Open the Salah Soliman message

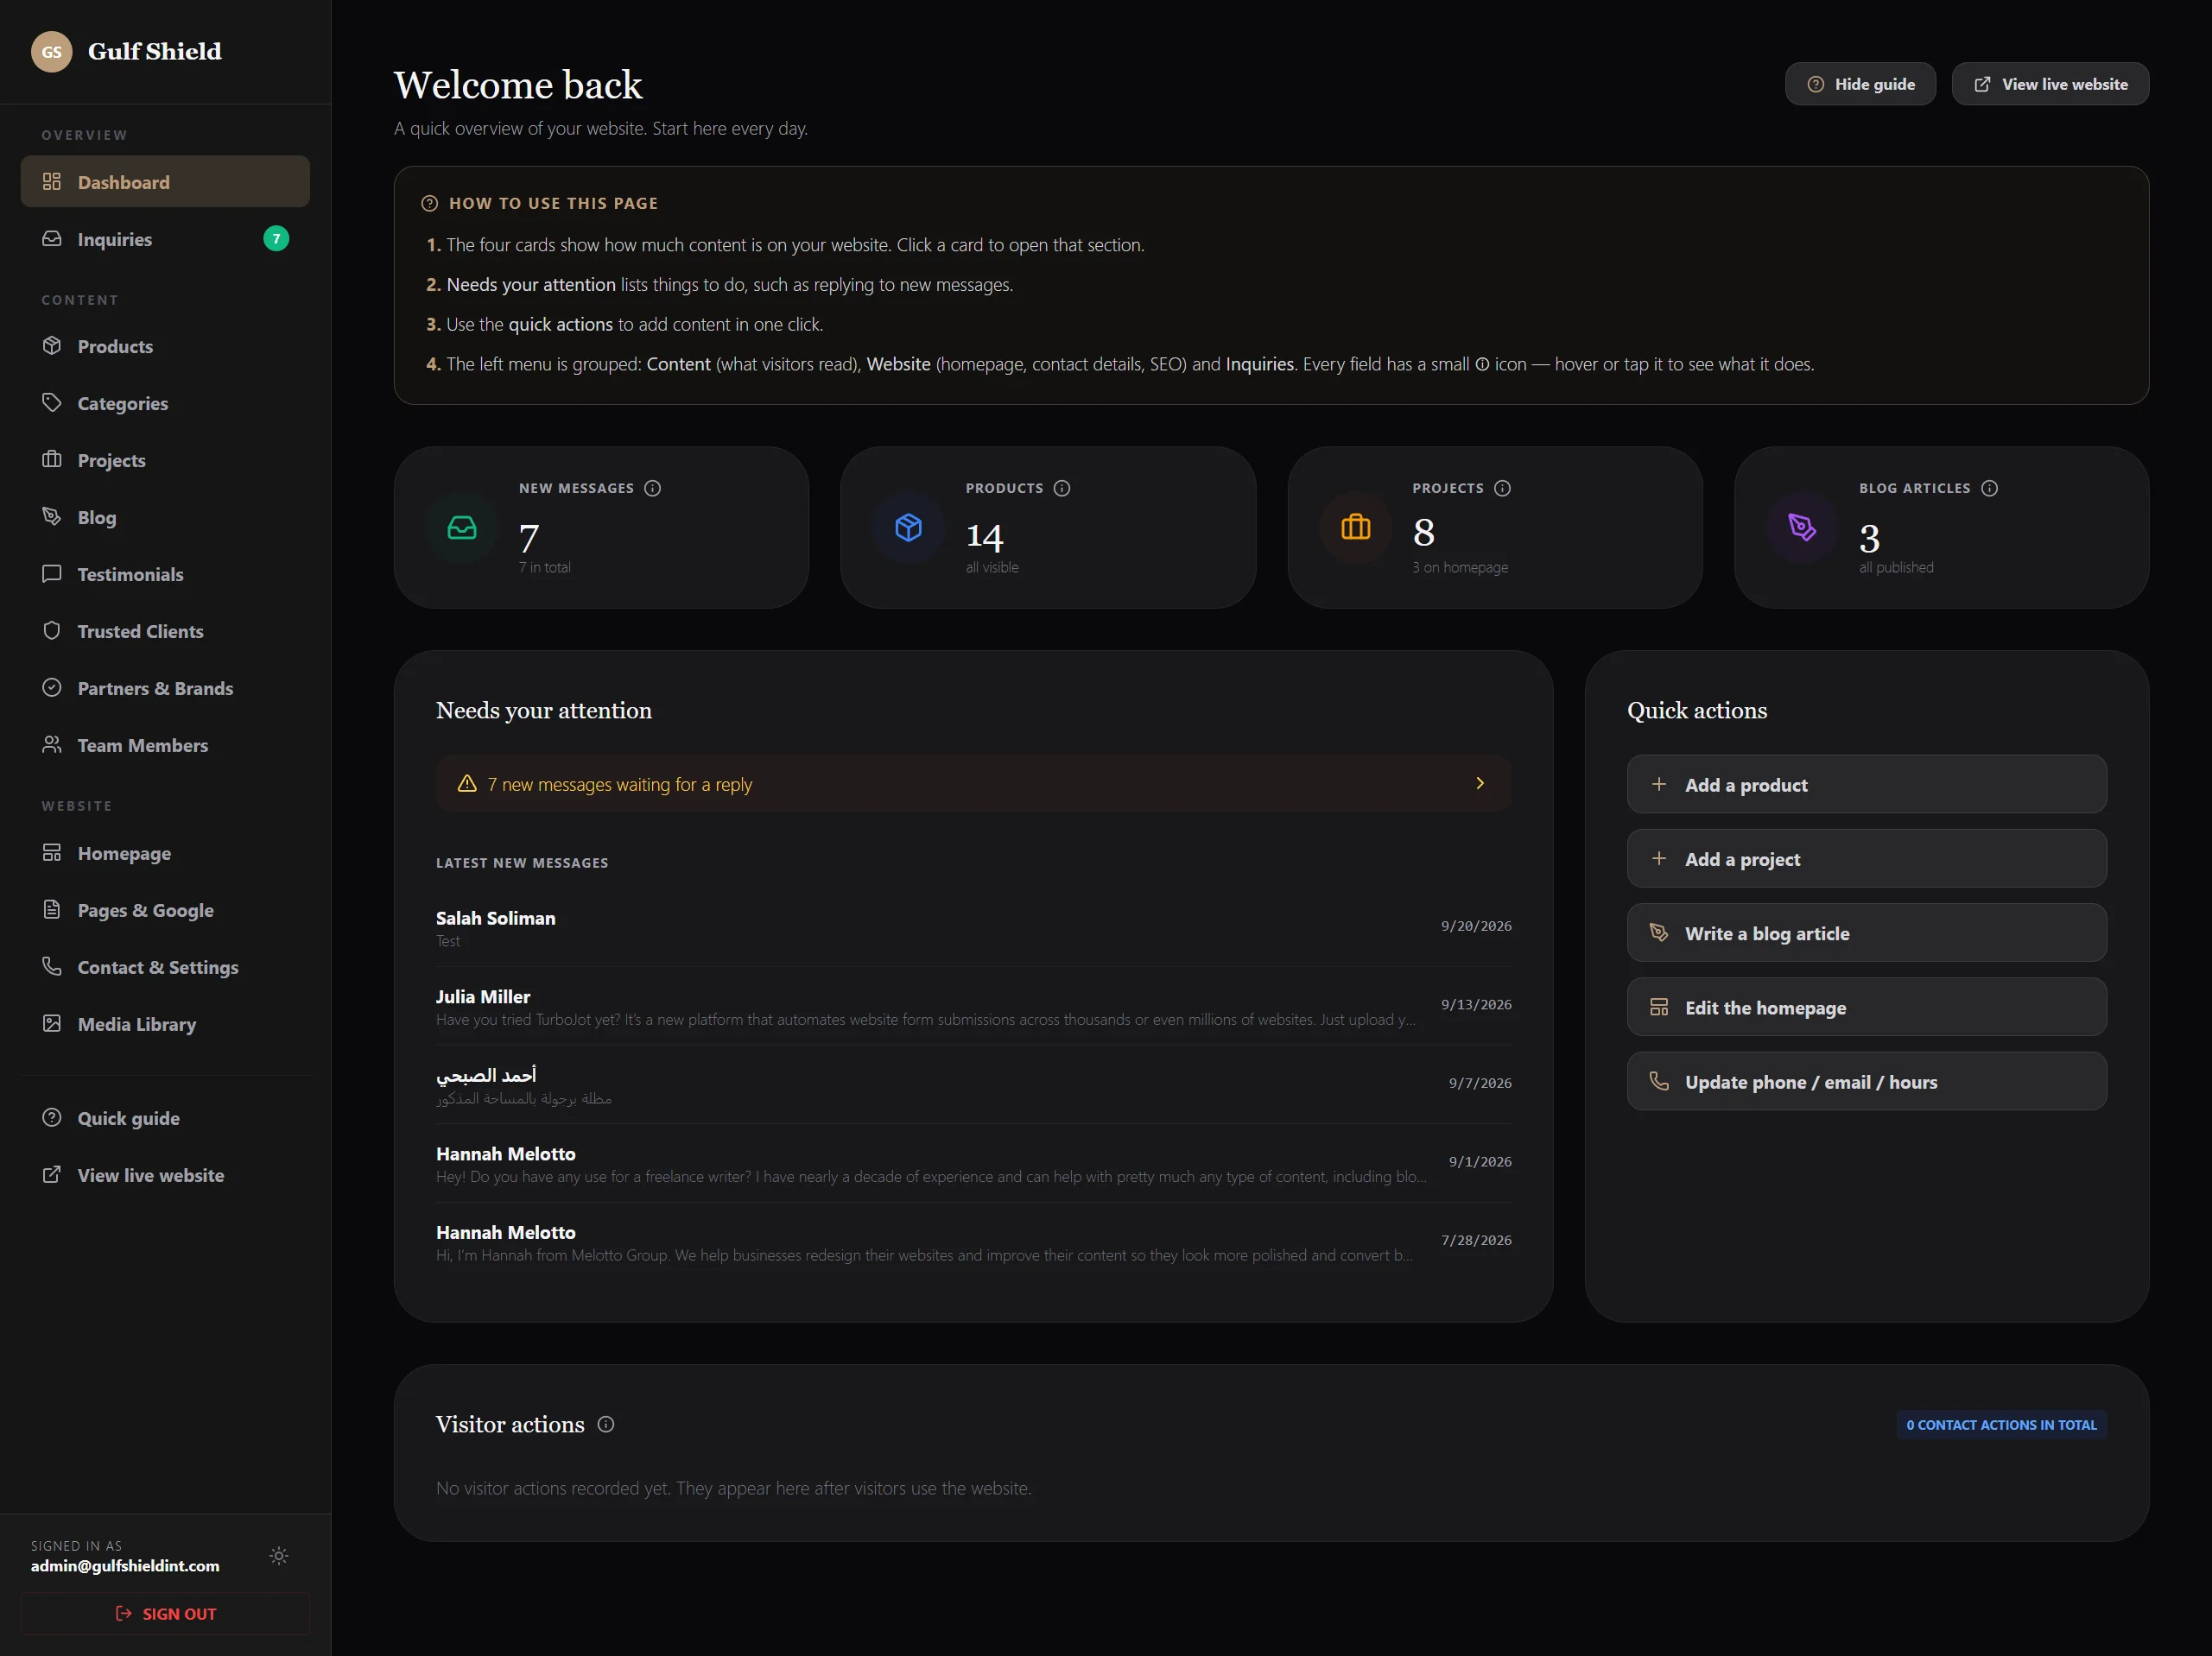tap(973, 927)
